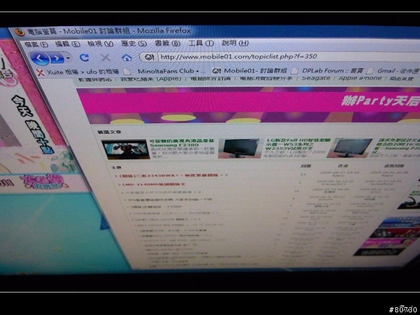Open the 工具 (T) menu

[201, 43]
